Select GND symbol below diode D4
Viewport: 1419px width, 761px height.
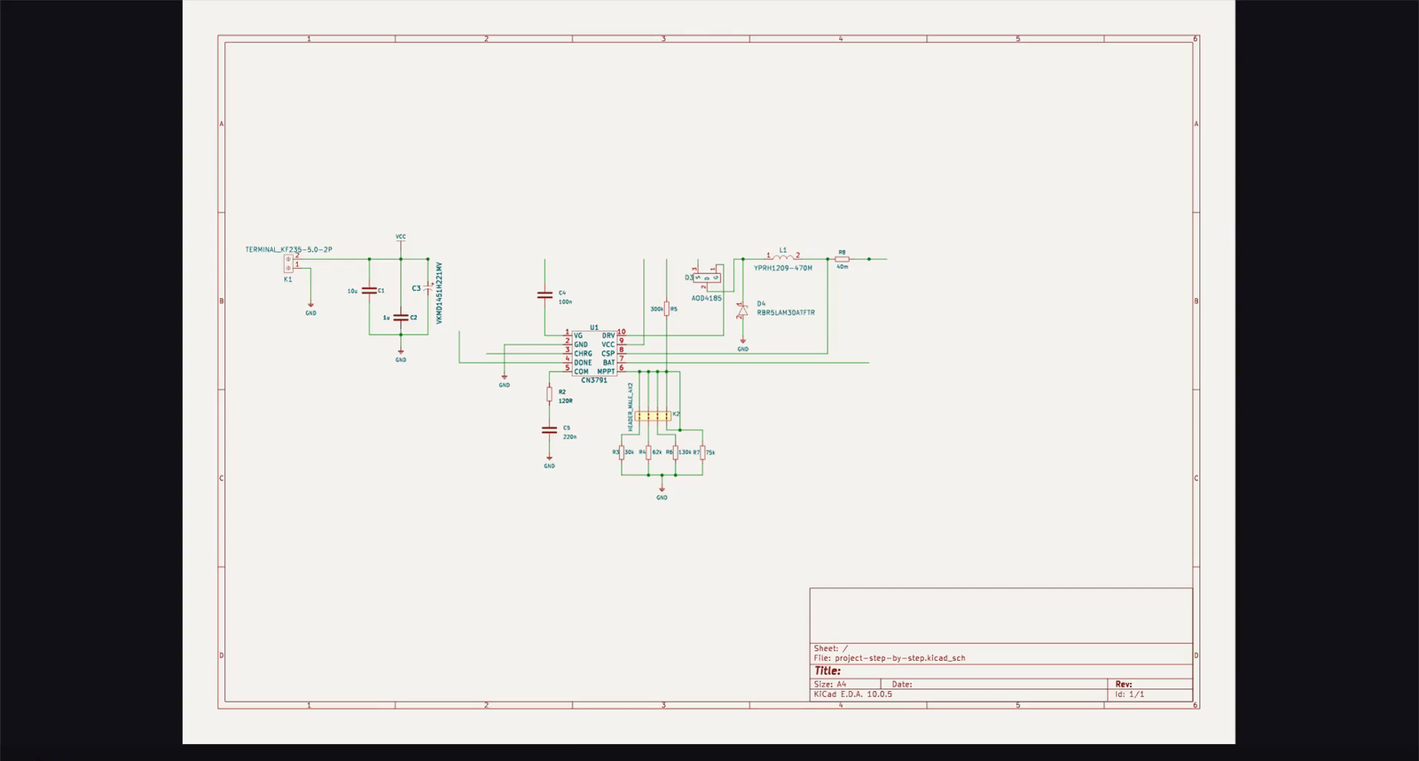[742, 345]
